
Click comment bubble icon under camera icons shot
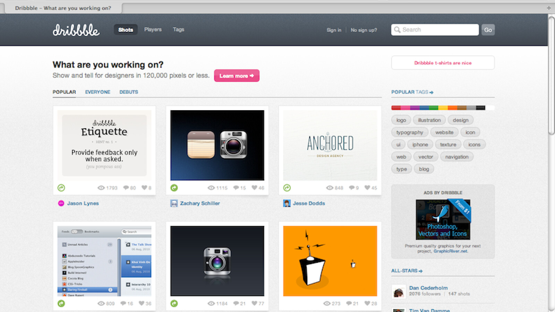(x=236, y=188)
